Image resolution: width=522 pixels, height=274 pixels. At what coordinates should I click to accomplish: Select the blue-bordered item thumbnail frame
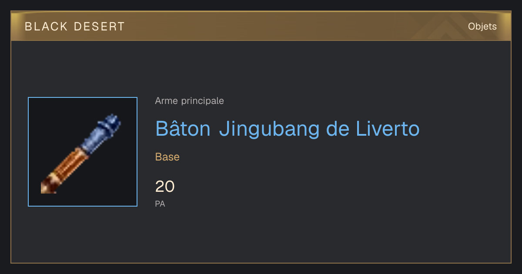coord(83,152)
